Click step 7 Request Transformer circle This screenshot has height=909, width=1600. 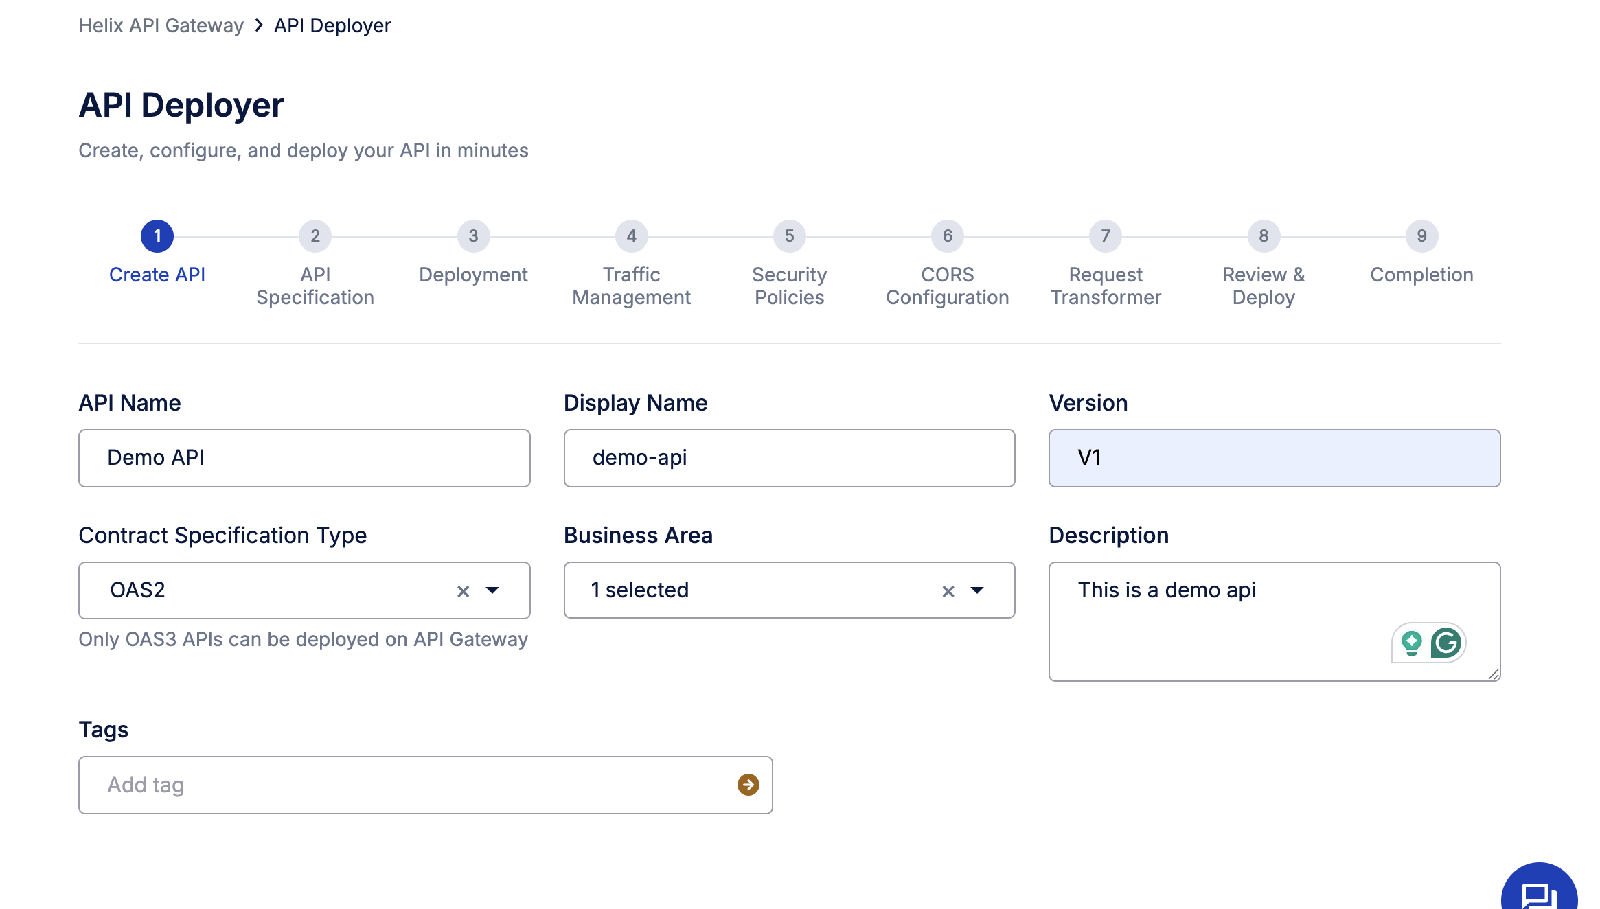point(1105,235)
